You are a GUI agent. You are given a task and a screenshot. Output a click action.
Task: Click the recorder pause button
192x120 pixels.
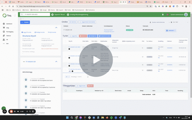(15, 111)
